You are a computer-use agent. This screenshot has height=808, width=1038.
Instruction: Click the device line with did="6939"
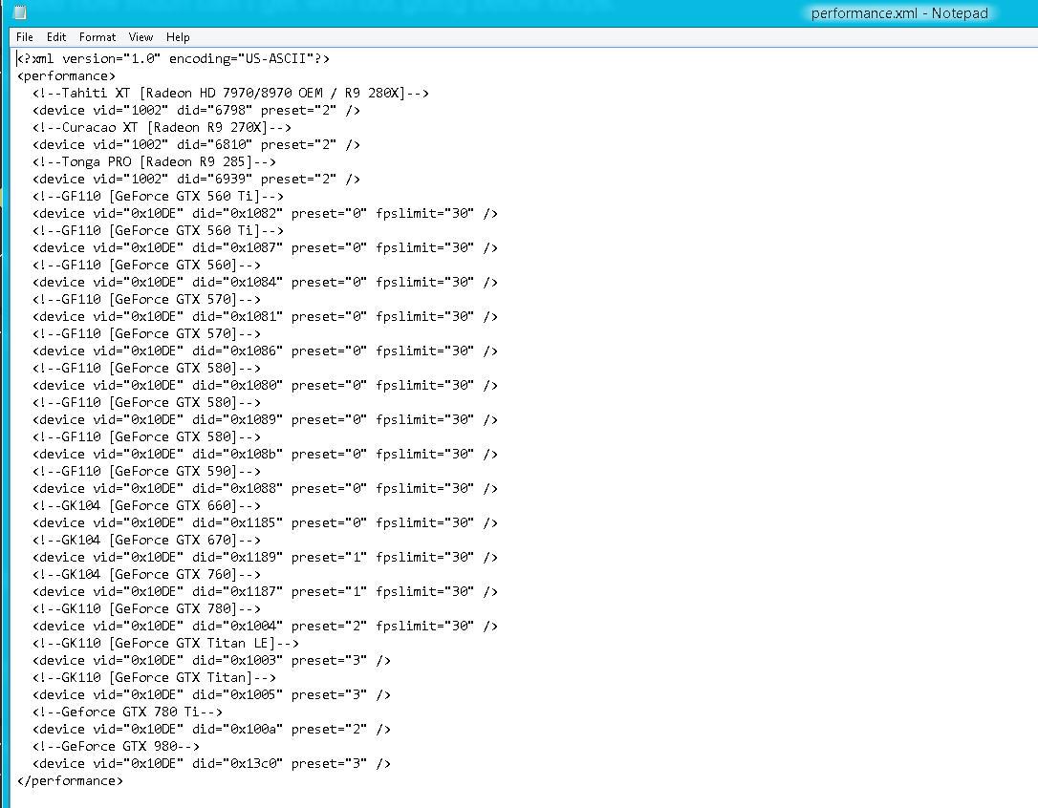196,179
